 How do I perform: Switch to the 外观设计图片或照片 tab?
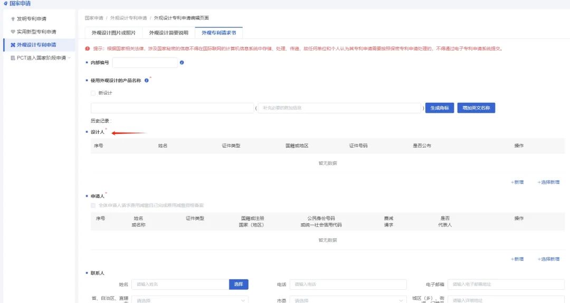113,33
